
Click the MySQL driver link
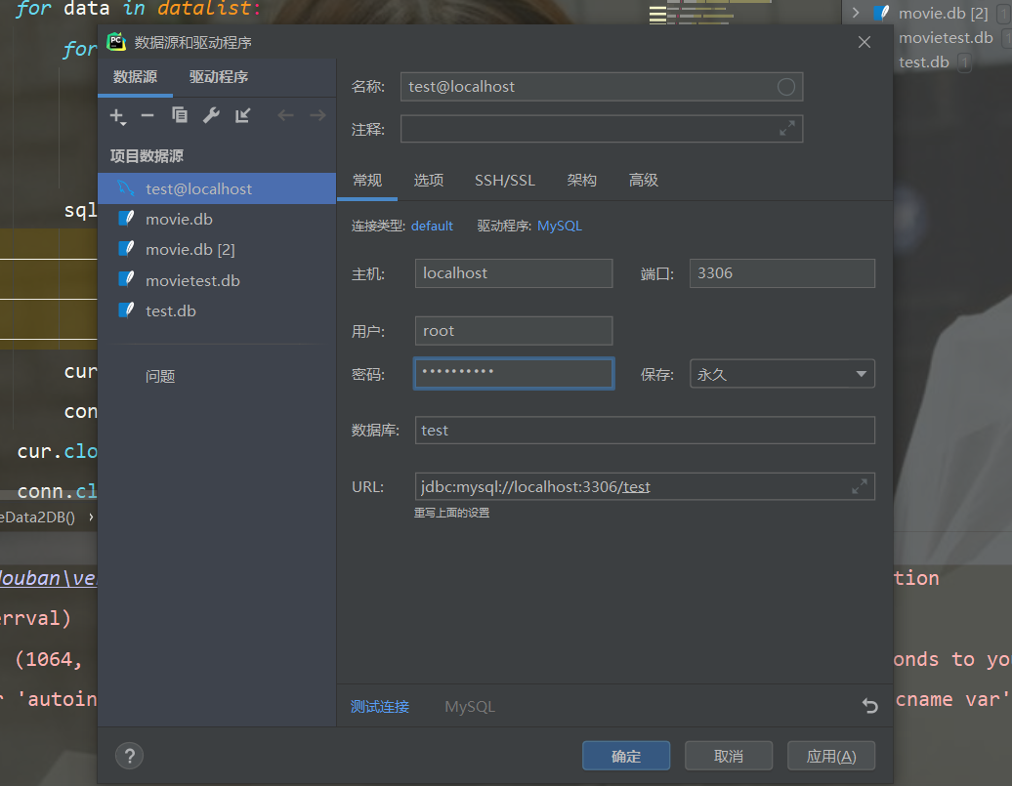coord(560,226)
